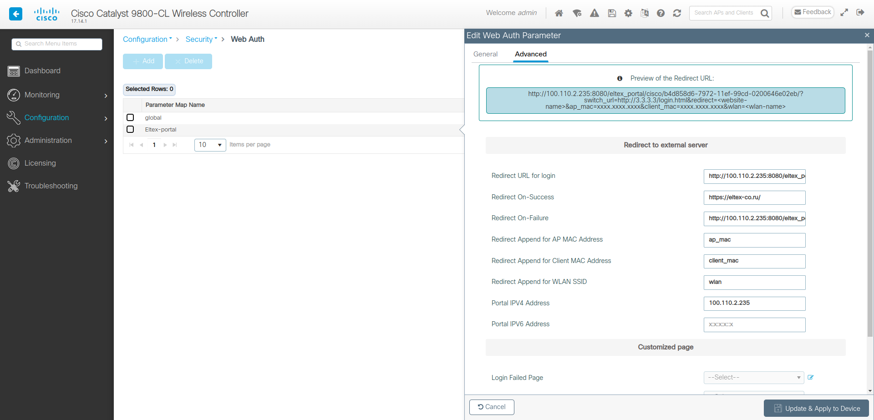Viewport: 874px width, 420px height.
Task: Click the Portal IPV4 Address field
Action: coord(754,303)
